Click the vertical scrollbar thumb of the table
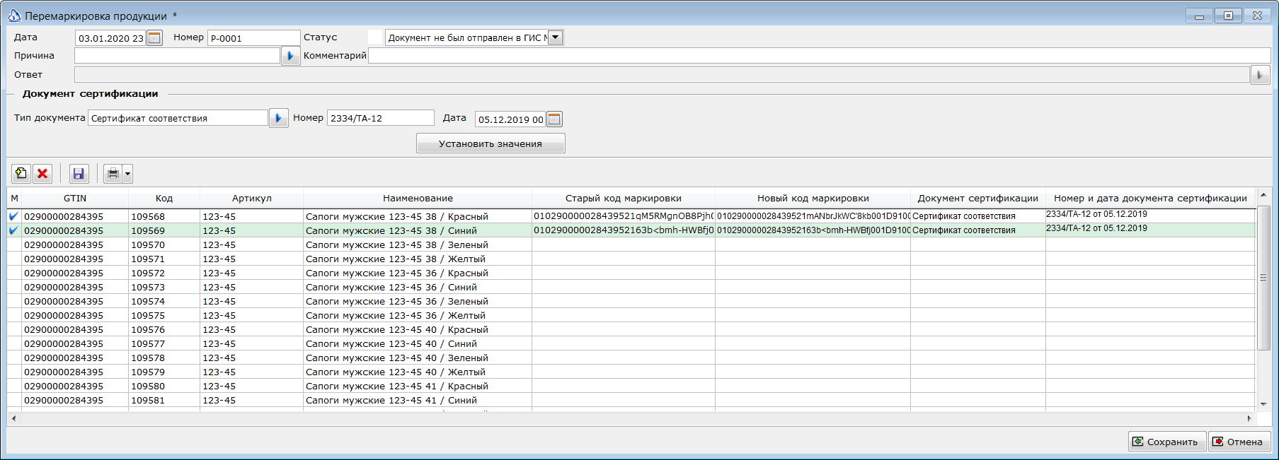This screenshot has height=460, width=1279. pos(1263,278)
